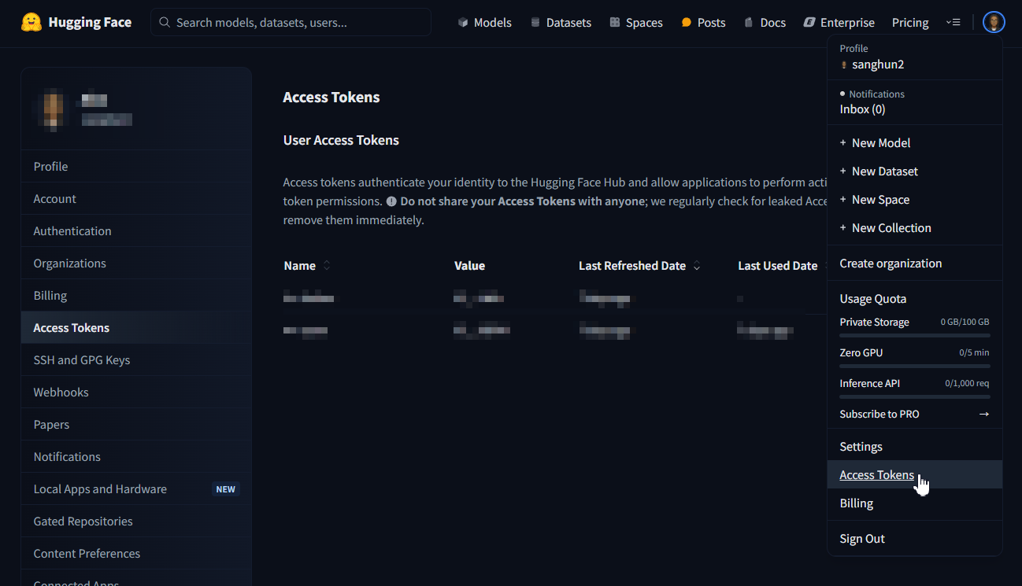Open the Models page

tap(484, 22)
